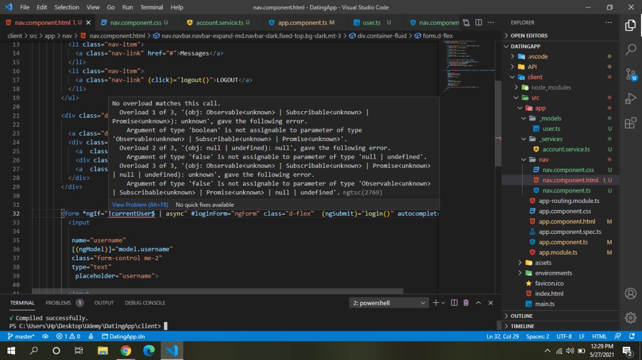Image resolution: width=642 pixels, height=360 pixels.
Task: Open notifications bell in status bar
Action: [x=632, y=336]
